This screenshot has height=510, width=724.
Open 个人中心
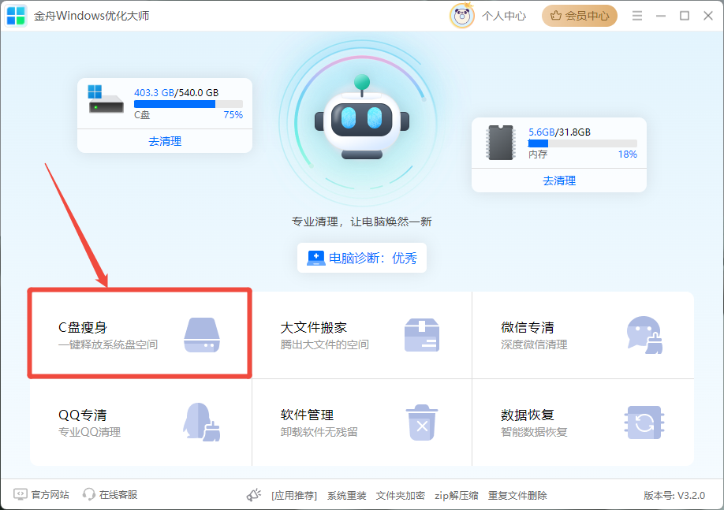click(504, 16)
